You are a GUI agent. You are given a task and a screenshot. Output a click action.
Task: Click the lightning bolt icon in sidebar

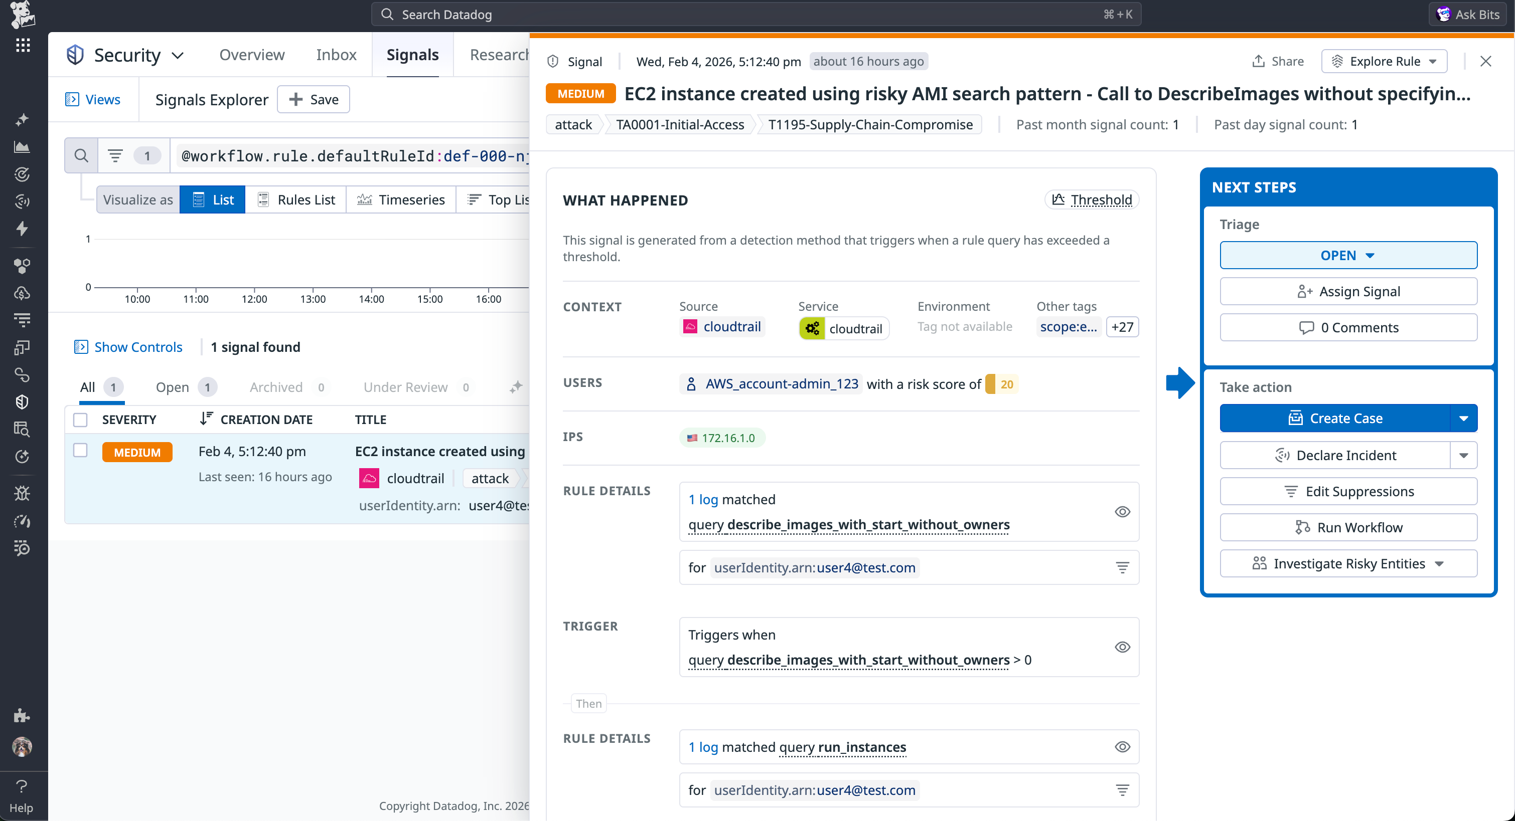point(22,229)
